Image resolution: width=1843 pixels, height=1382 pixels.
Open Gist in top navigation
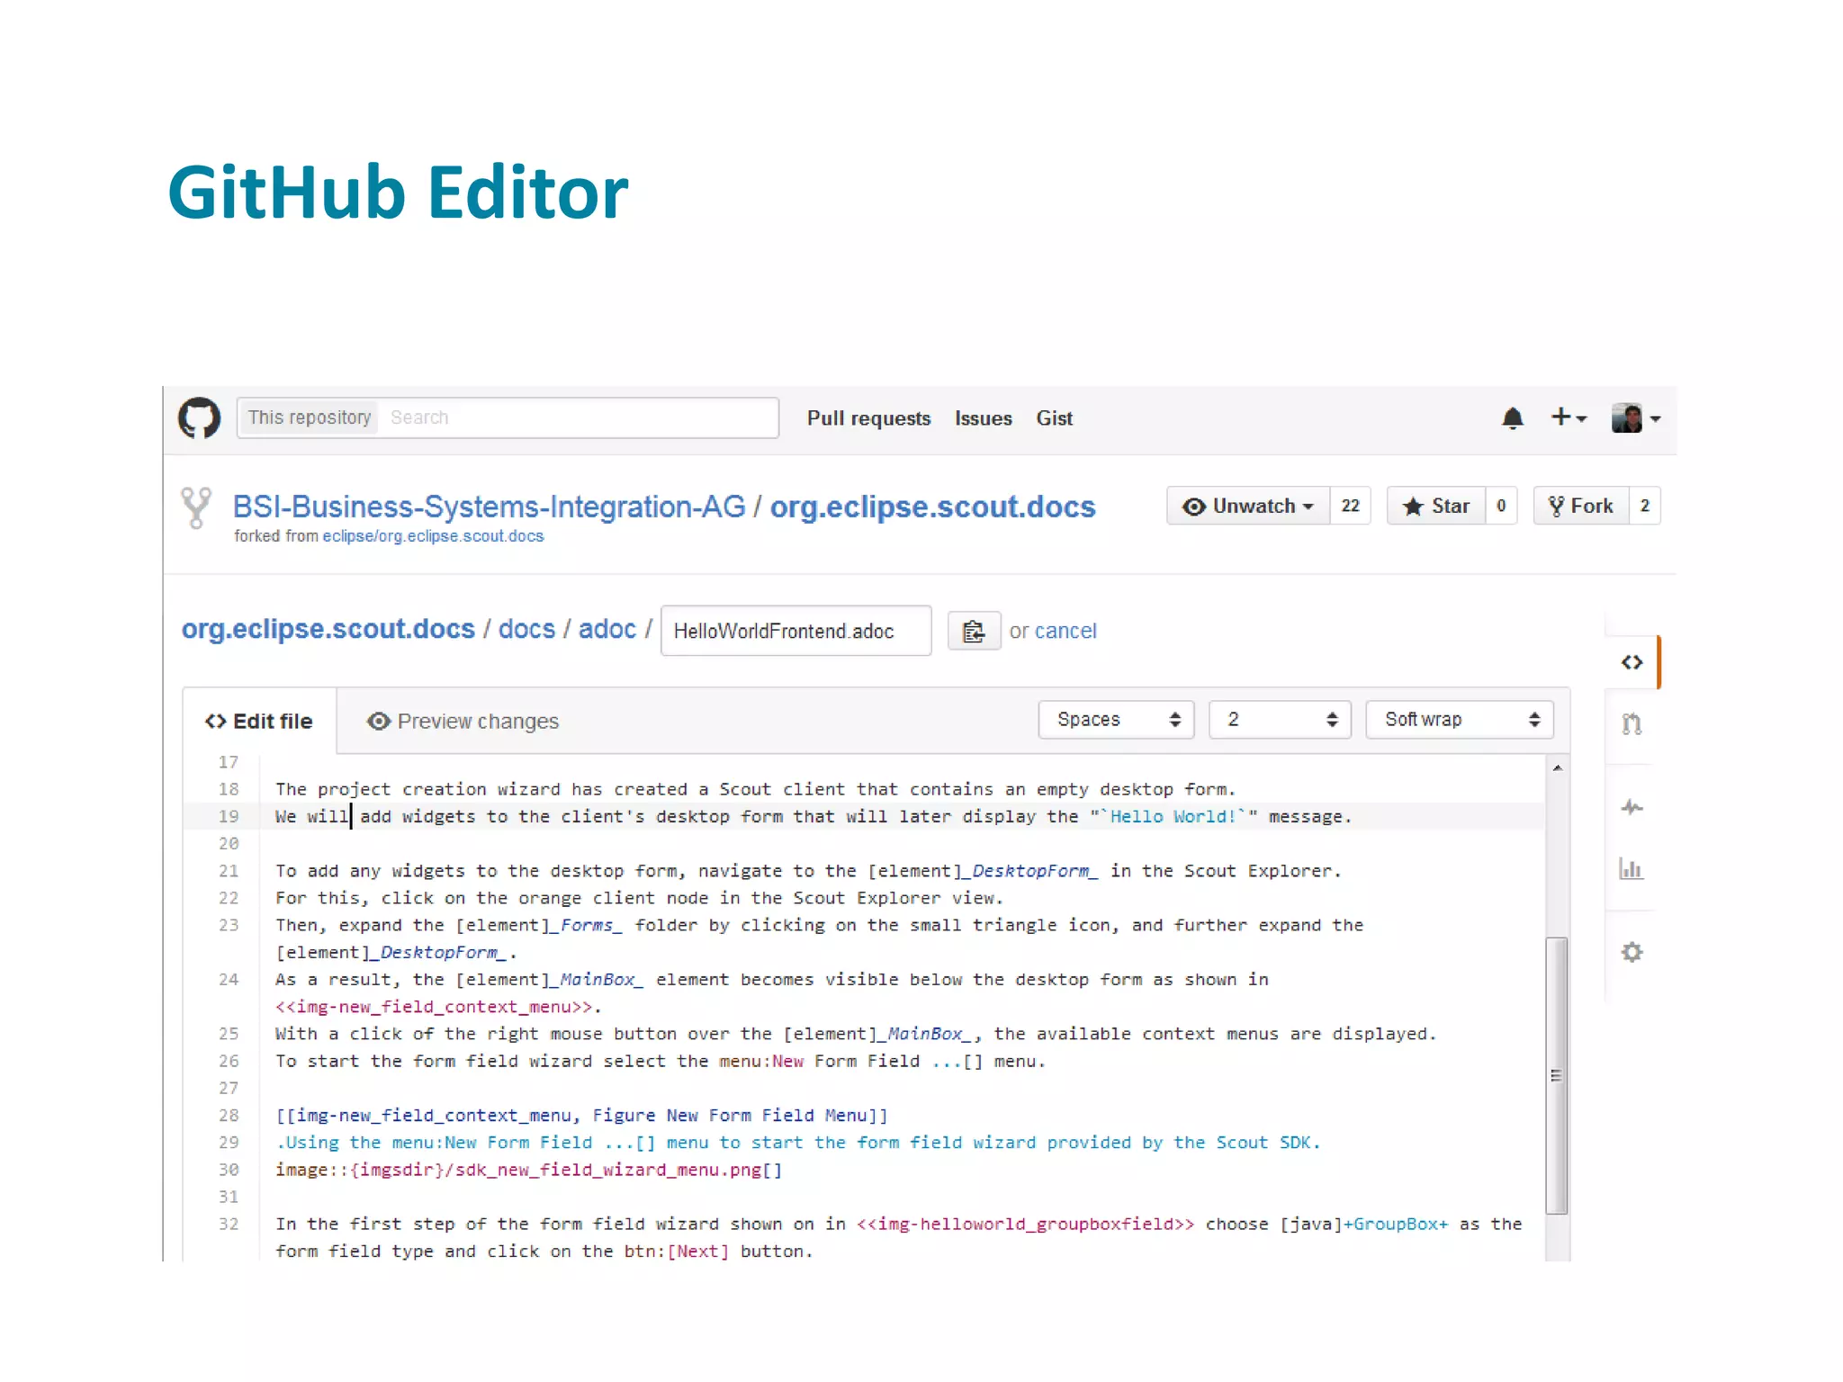click(x=1054, y=418)
